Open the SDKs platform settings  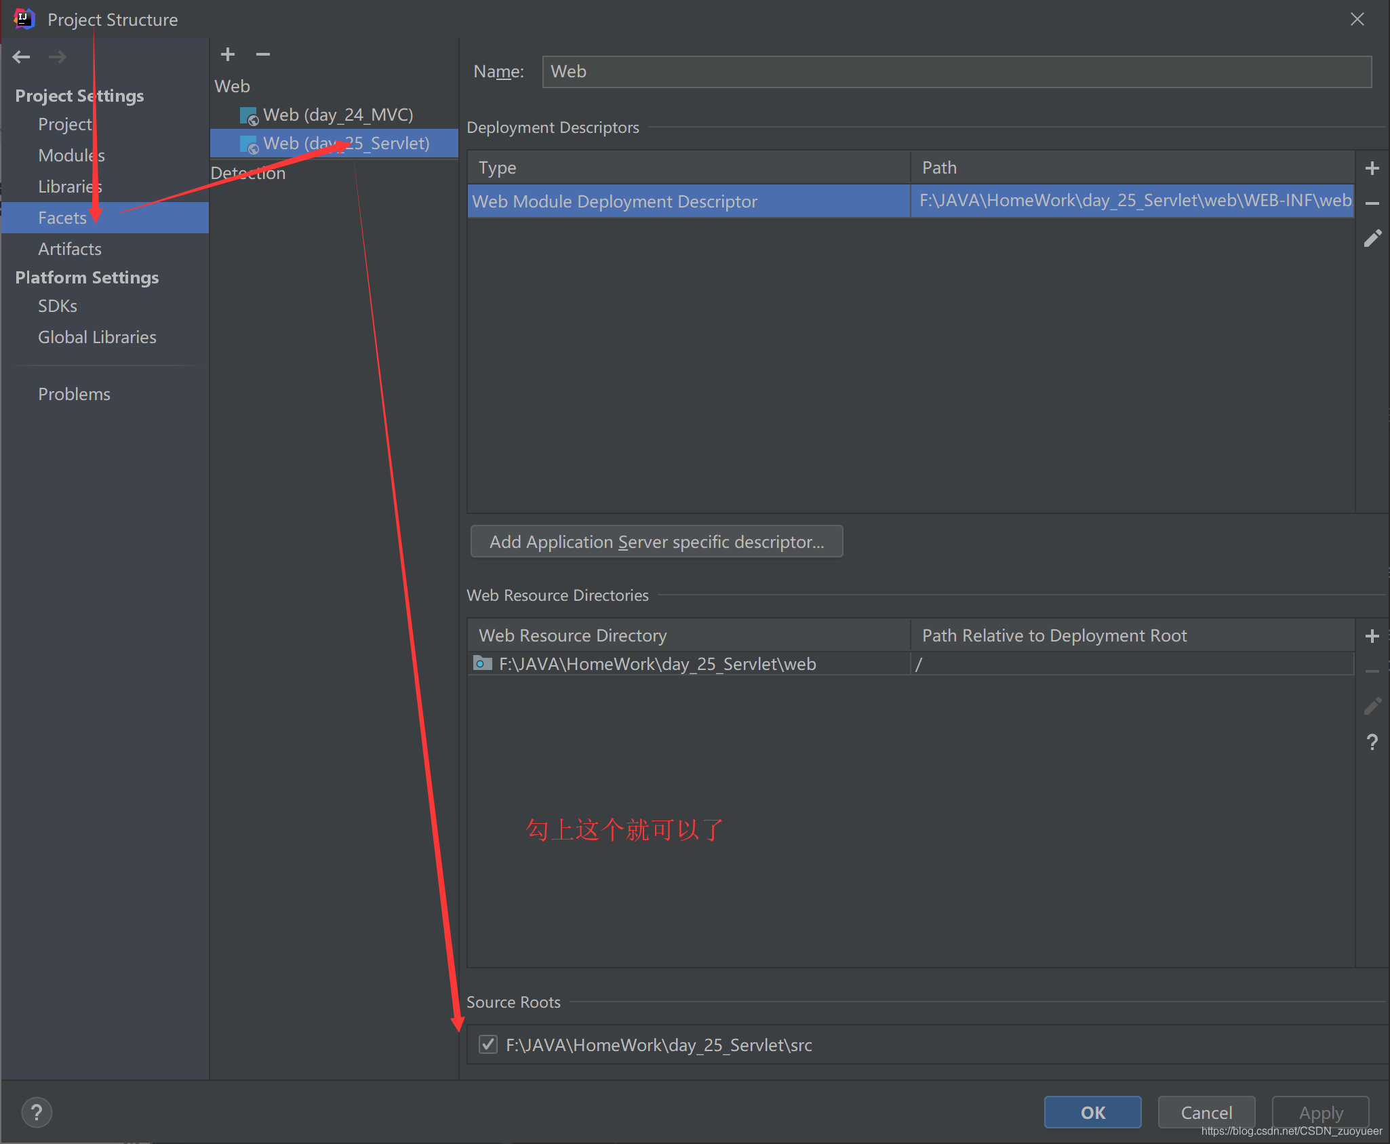(x=58, y=306)
